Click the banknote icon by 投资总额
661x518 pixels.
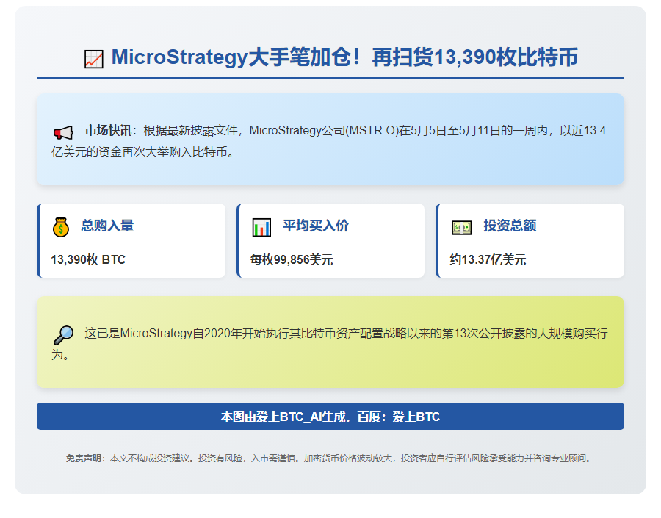462,228
